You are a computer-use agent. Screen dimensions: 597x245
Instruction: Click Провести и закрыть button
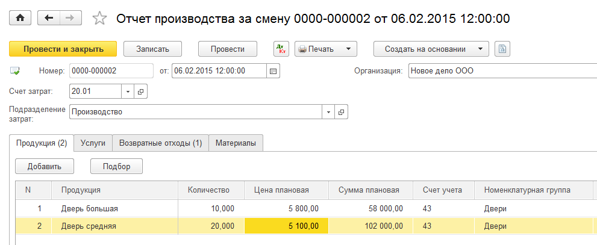point(63,49)
